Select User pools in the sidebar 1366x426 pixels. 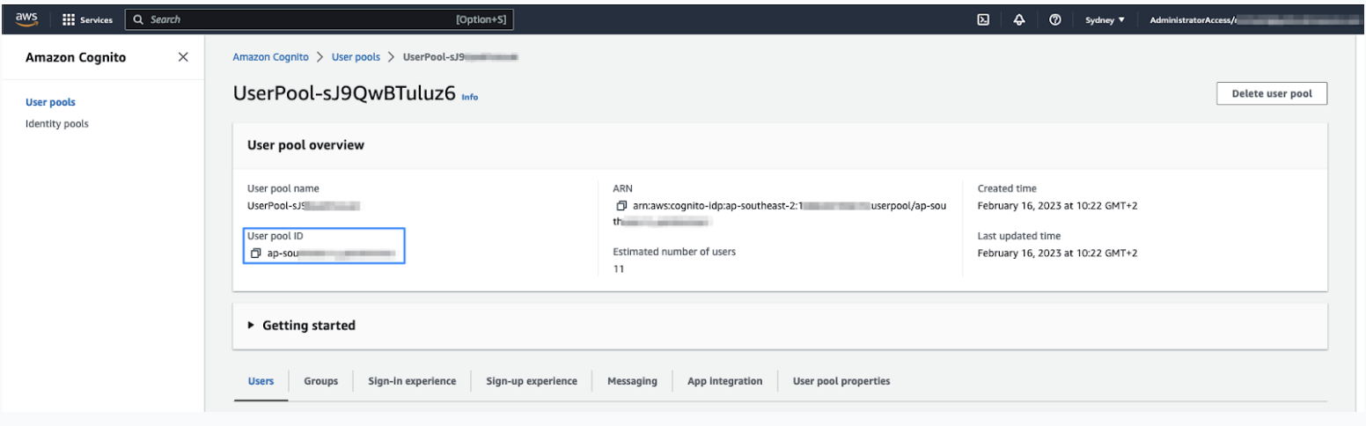pos(50,102)
